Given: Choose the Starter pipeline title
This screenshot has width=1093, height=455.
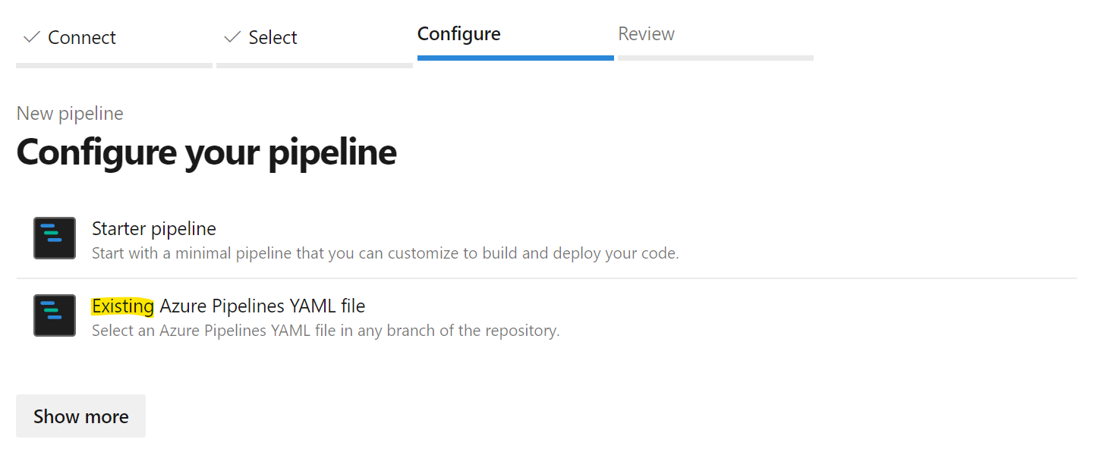Looking at the screenshot, I should [x=154, y=228].
